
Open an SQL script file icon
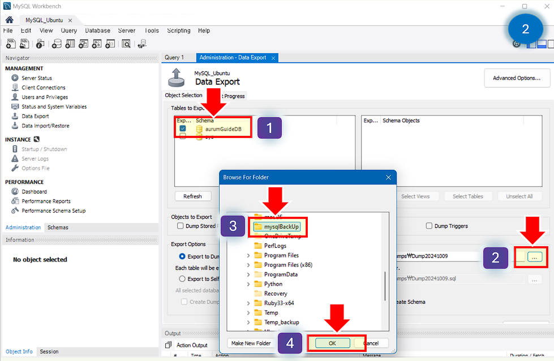24,44
